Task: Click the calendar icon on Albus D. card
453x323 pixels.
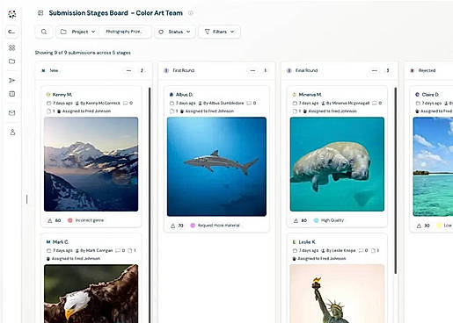Action: pos(172,103)
